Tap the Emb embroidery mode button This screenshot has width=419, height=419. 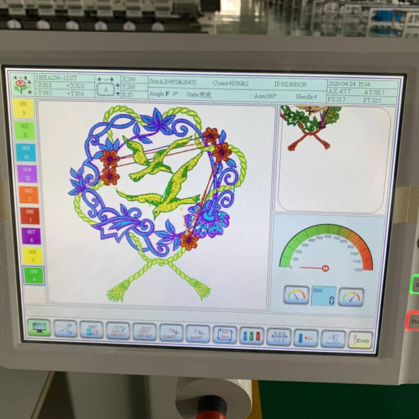point(360,341)
